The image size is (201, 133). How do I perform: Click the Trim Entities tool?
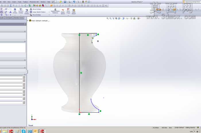point(15,11)
